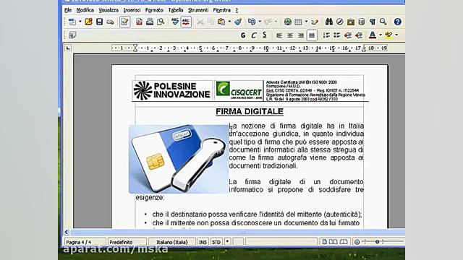Open the font color dropdown
Screen dimensions: 463x260
pyautogui.click(x=381, y=35)
